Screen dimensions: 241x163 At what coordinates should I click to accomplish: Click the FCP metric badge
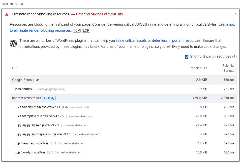tap(77, 31)
